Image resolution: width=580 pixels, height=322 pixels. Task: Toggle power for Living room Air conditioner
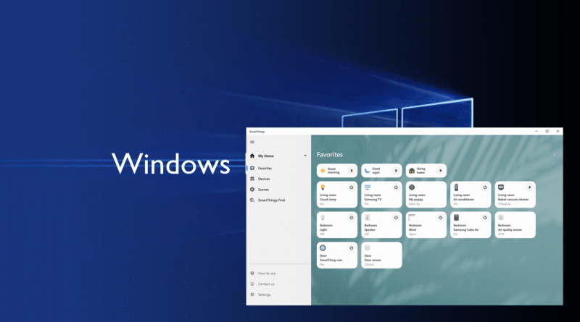click(x=485, y=187)
